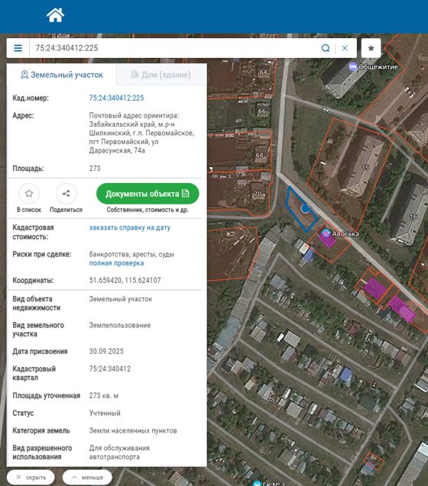Click the Поделиться share icon
This screenshot has width=428, height=486.
66,194
